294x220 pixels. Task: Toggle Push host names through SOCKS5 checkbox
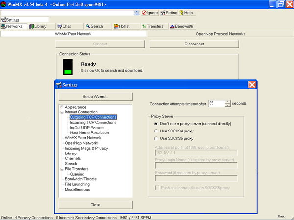157,188
